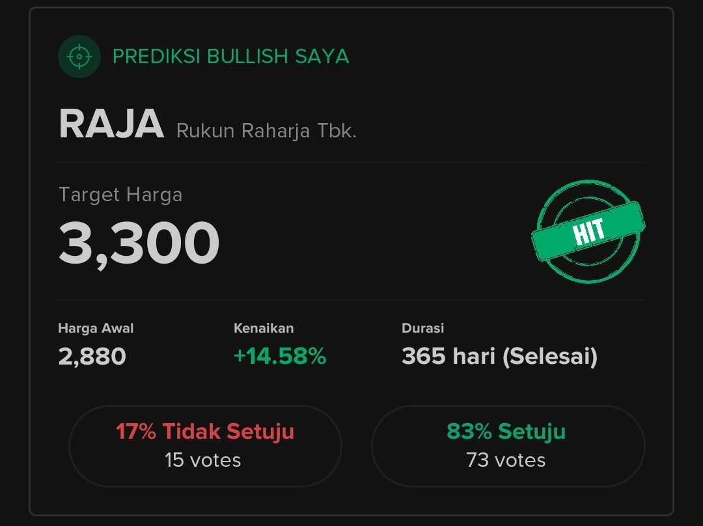Select the +14.58% gain percentage
The width and height of the screenshot is (703, 526).
280,357
